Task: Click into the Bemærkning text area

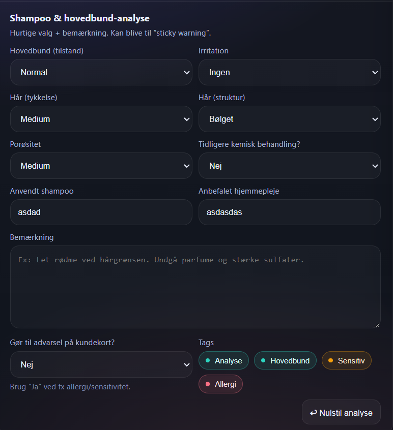Action: tap(195, 287)
